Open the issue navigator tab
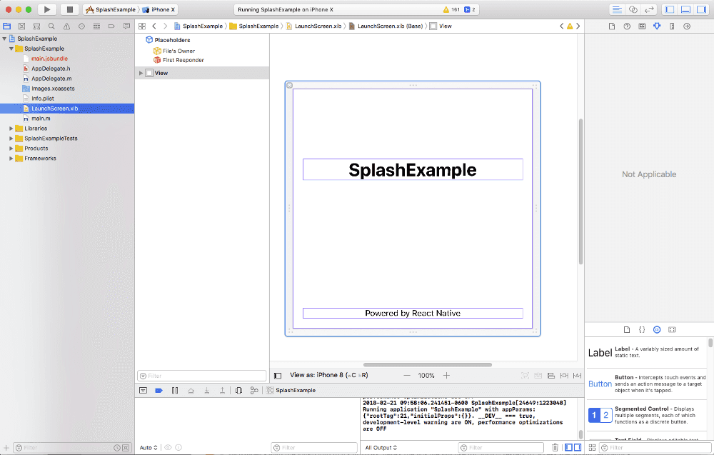714x455 pixels. point(66,26)
